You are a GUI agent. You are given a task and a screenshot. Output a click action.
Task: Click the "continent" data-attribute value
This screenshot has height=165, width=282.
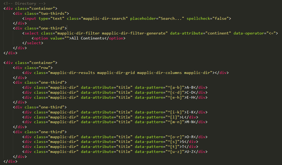tap(219, 33)
